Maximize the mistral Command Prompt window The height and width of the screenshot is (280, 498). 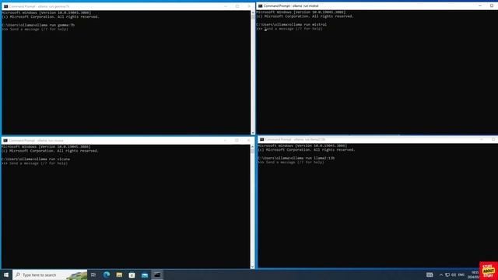coord(492,5)
